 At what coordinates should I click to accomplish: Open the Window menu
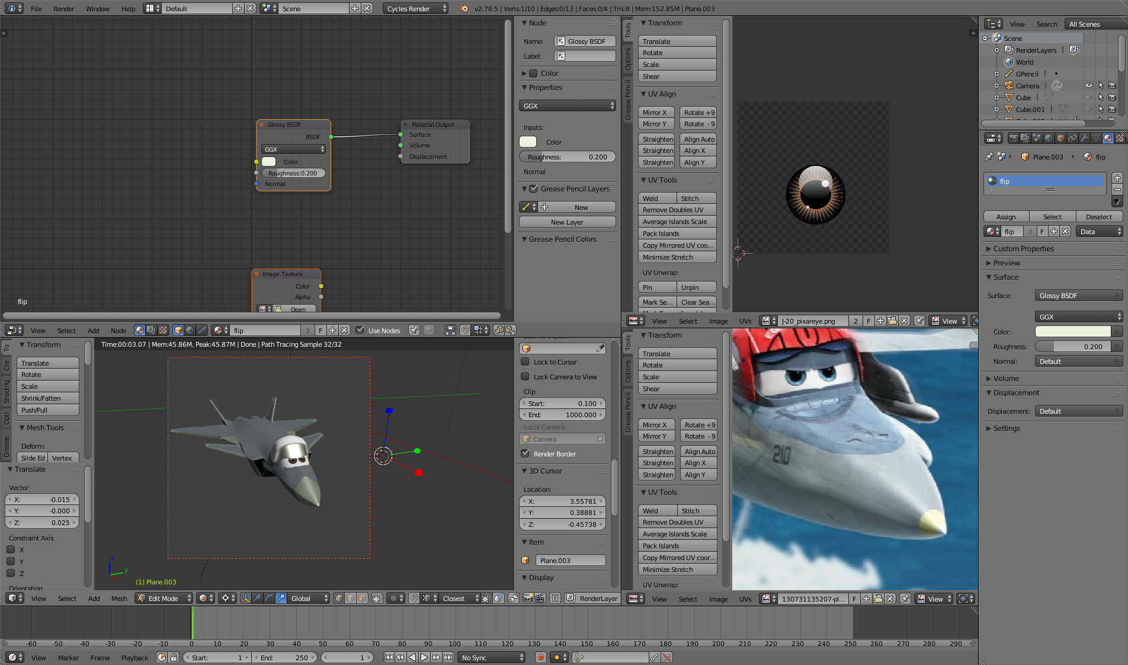pyautogui.click(x=98, y=9)
